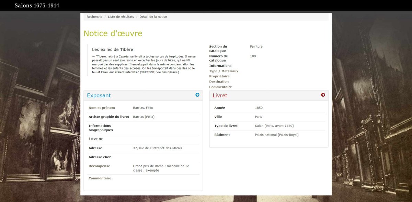Open the Livret details arrow icon
This screenshot has height=202, width=412.
tap(323, 95)
